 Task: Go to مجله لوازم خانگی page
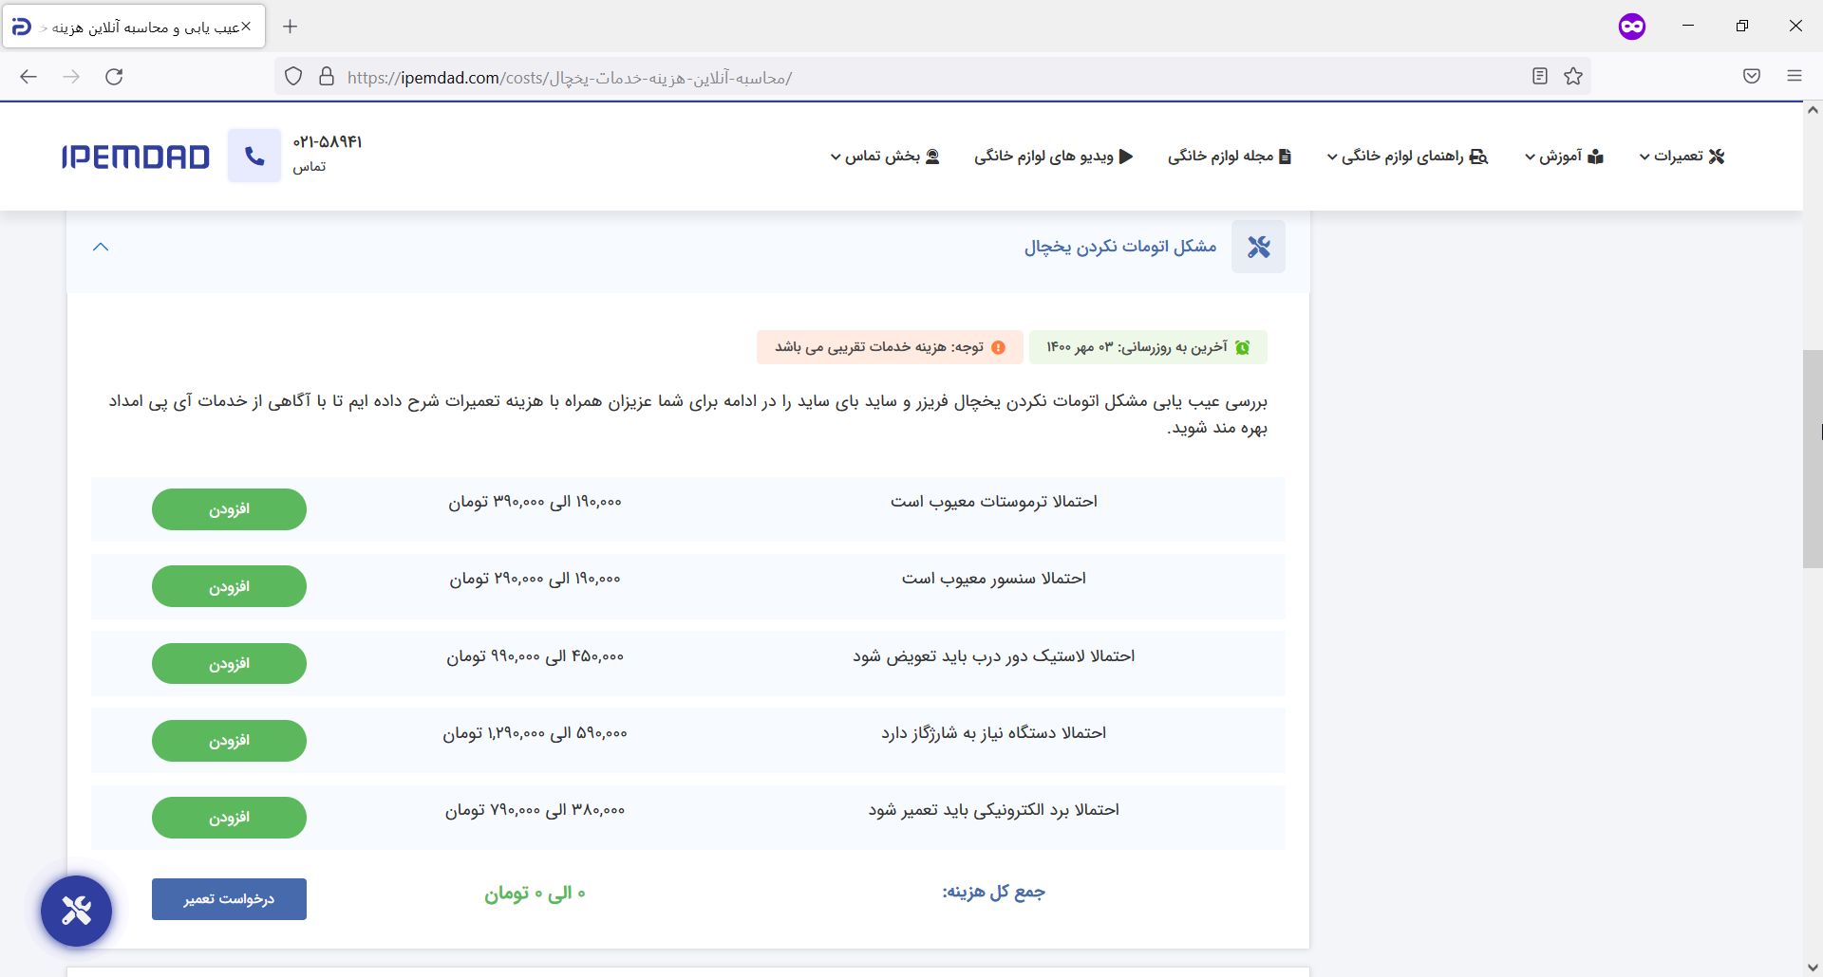[1230, 157]
